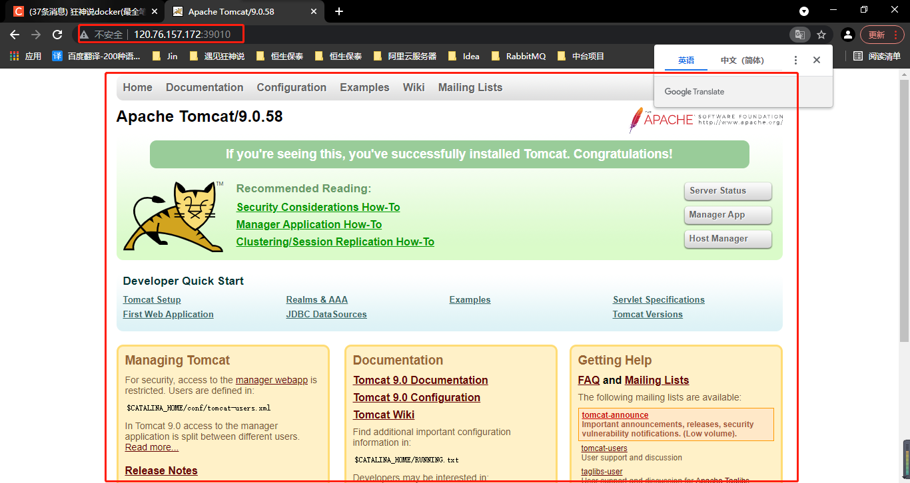Open Manager Application How-To link

309,224
